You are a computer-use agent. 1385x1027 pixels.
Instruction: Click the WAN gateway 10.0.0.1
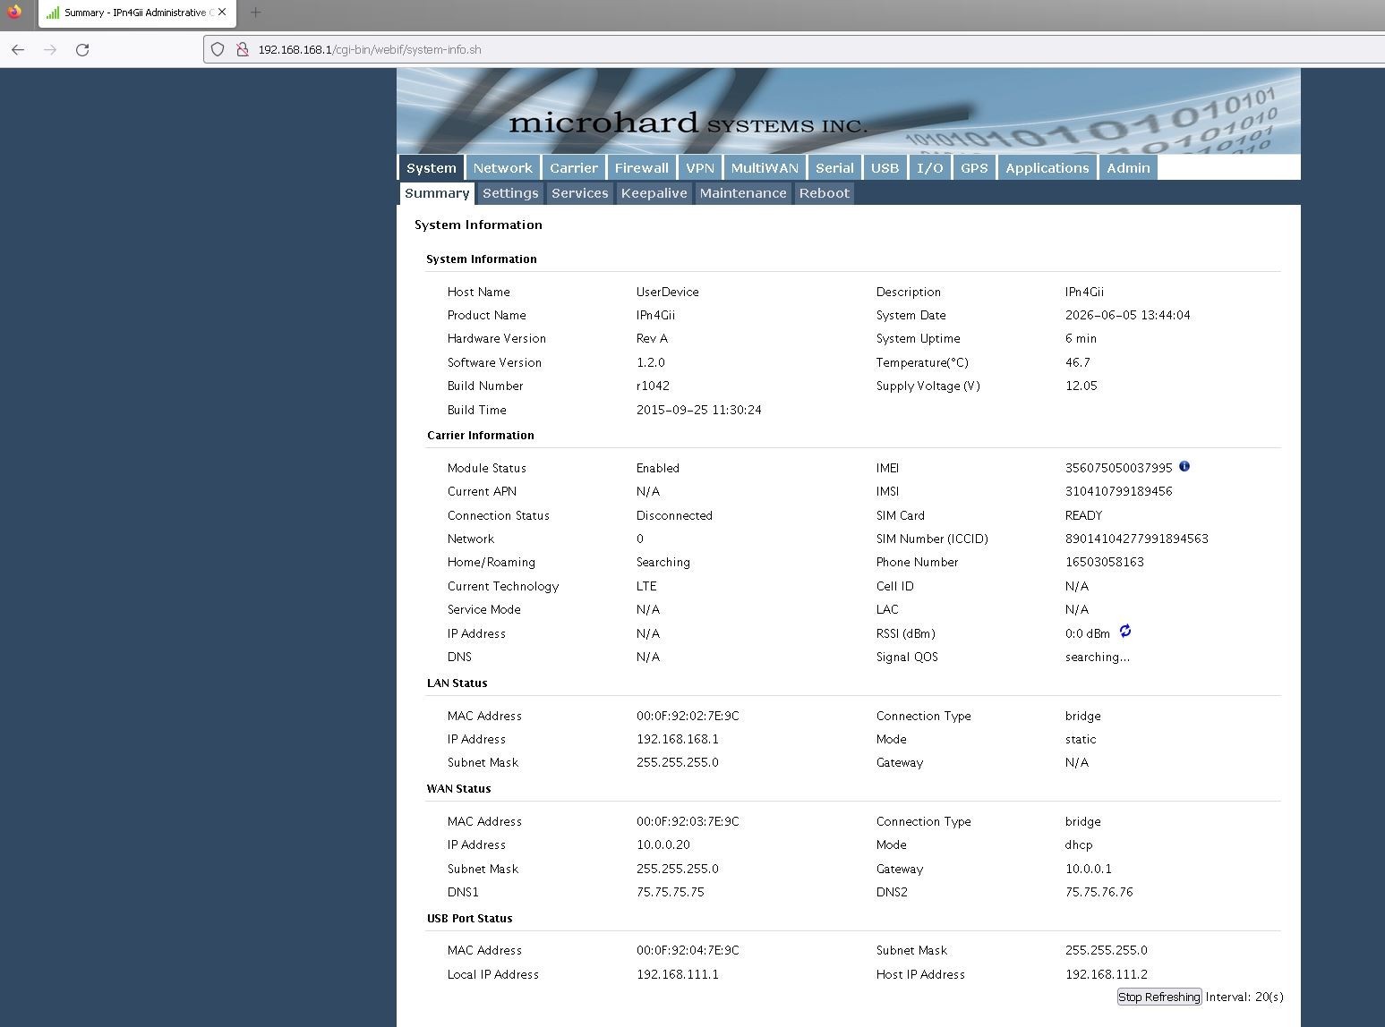pyautogui.click(x=1089, y=869)
